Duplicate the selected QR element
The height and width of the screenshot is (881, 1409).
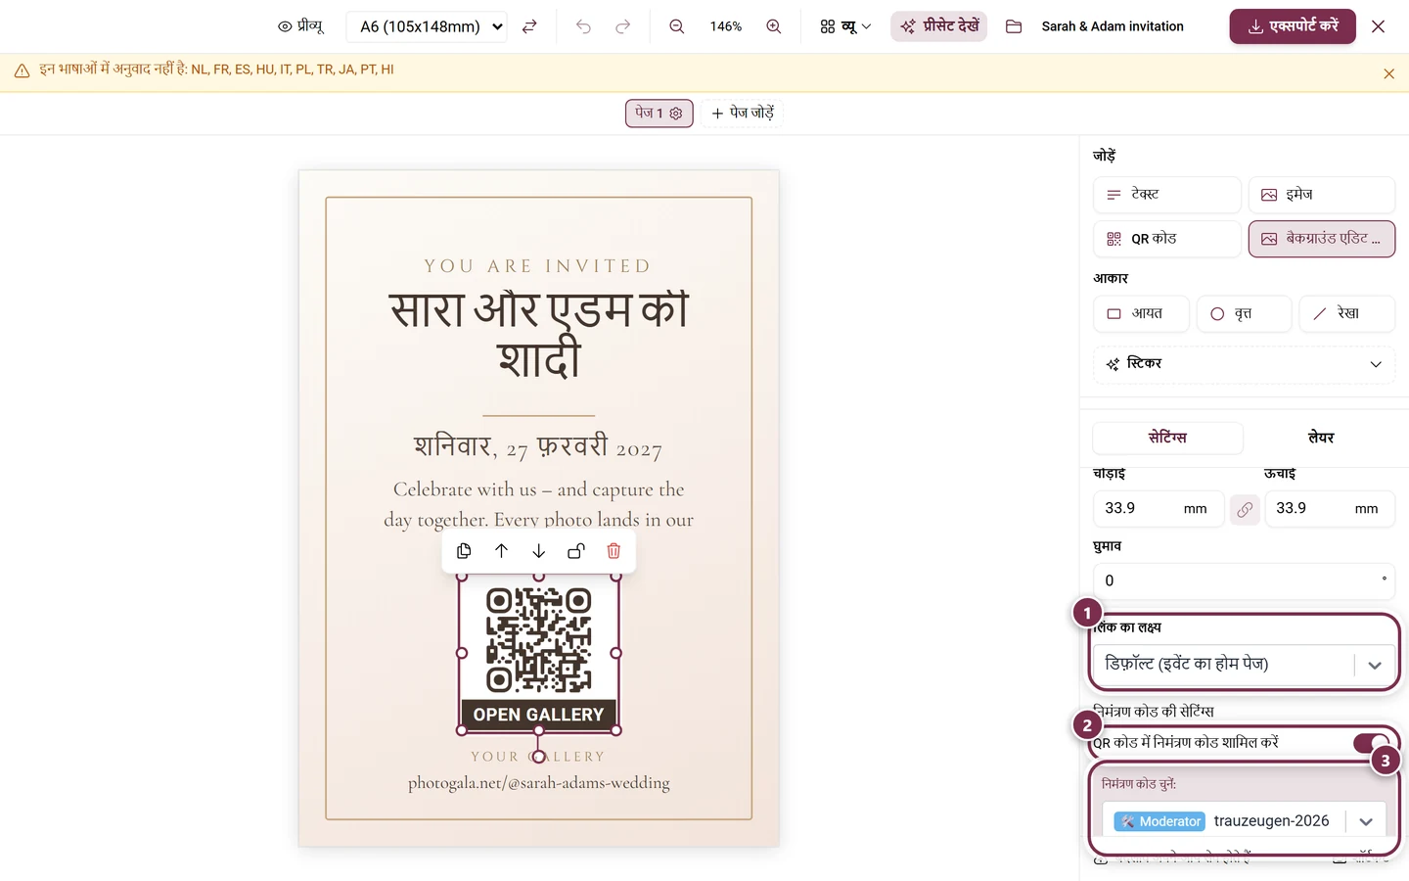click(x=464, y=551)
